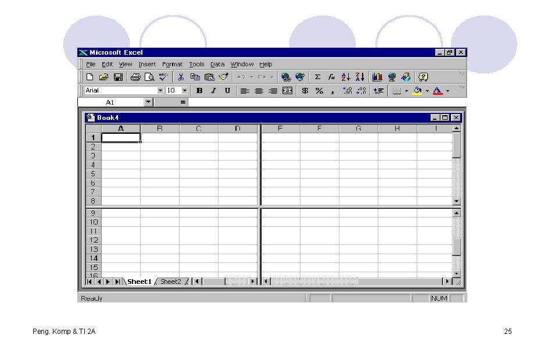Open the File menu

[x=91, y=64]
